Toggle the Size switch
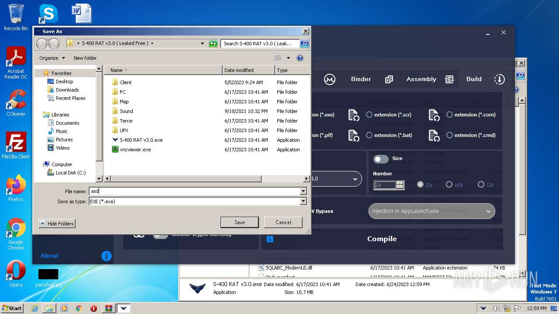Screen dimensions: 559x314 pos(381,159)
